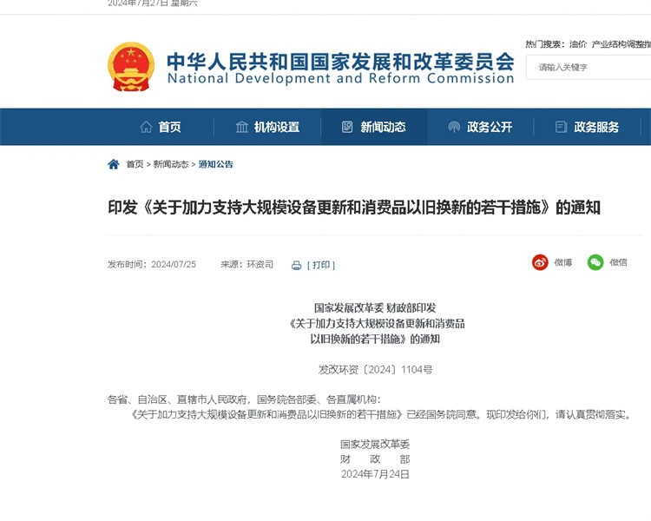The image size is (651, 521).
Task: Click the building icon beside 机构设置
Action: coord(241,127)
